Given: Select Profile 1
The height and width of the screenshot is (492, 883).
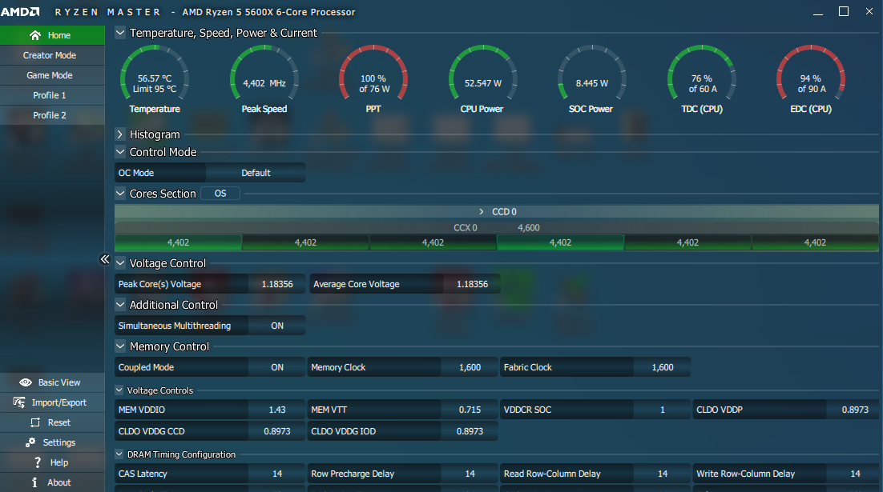Looking at the screenshot, I should click(x=52, y=95).
